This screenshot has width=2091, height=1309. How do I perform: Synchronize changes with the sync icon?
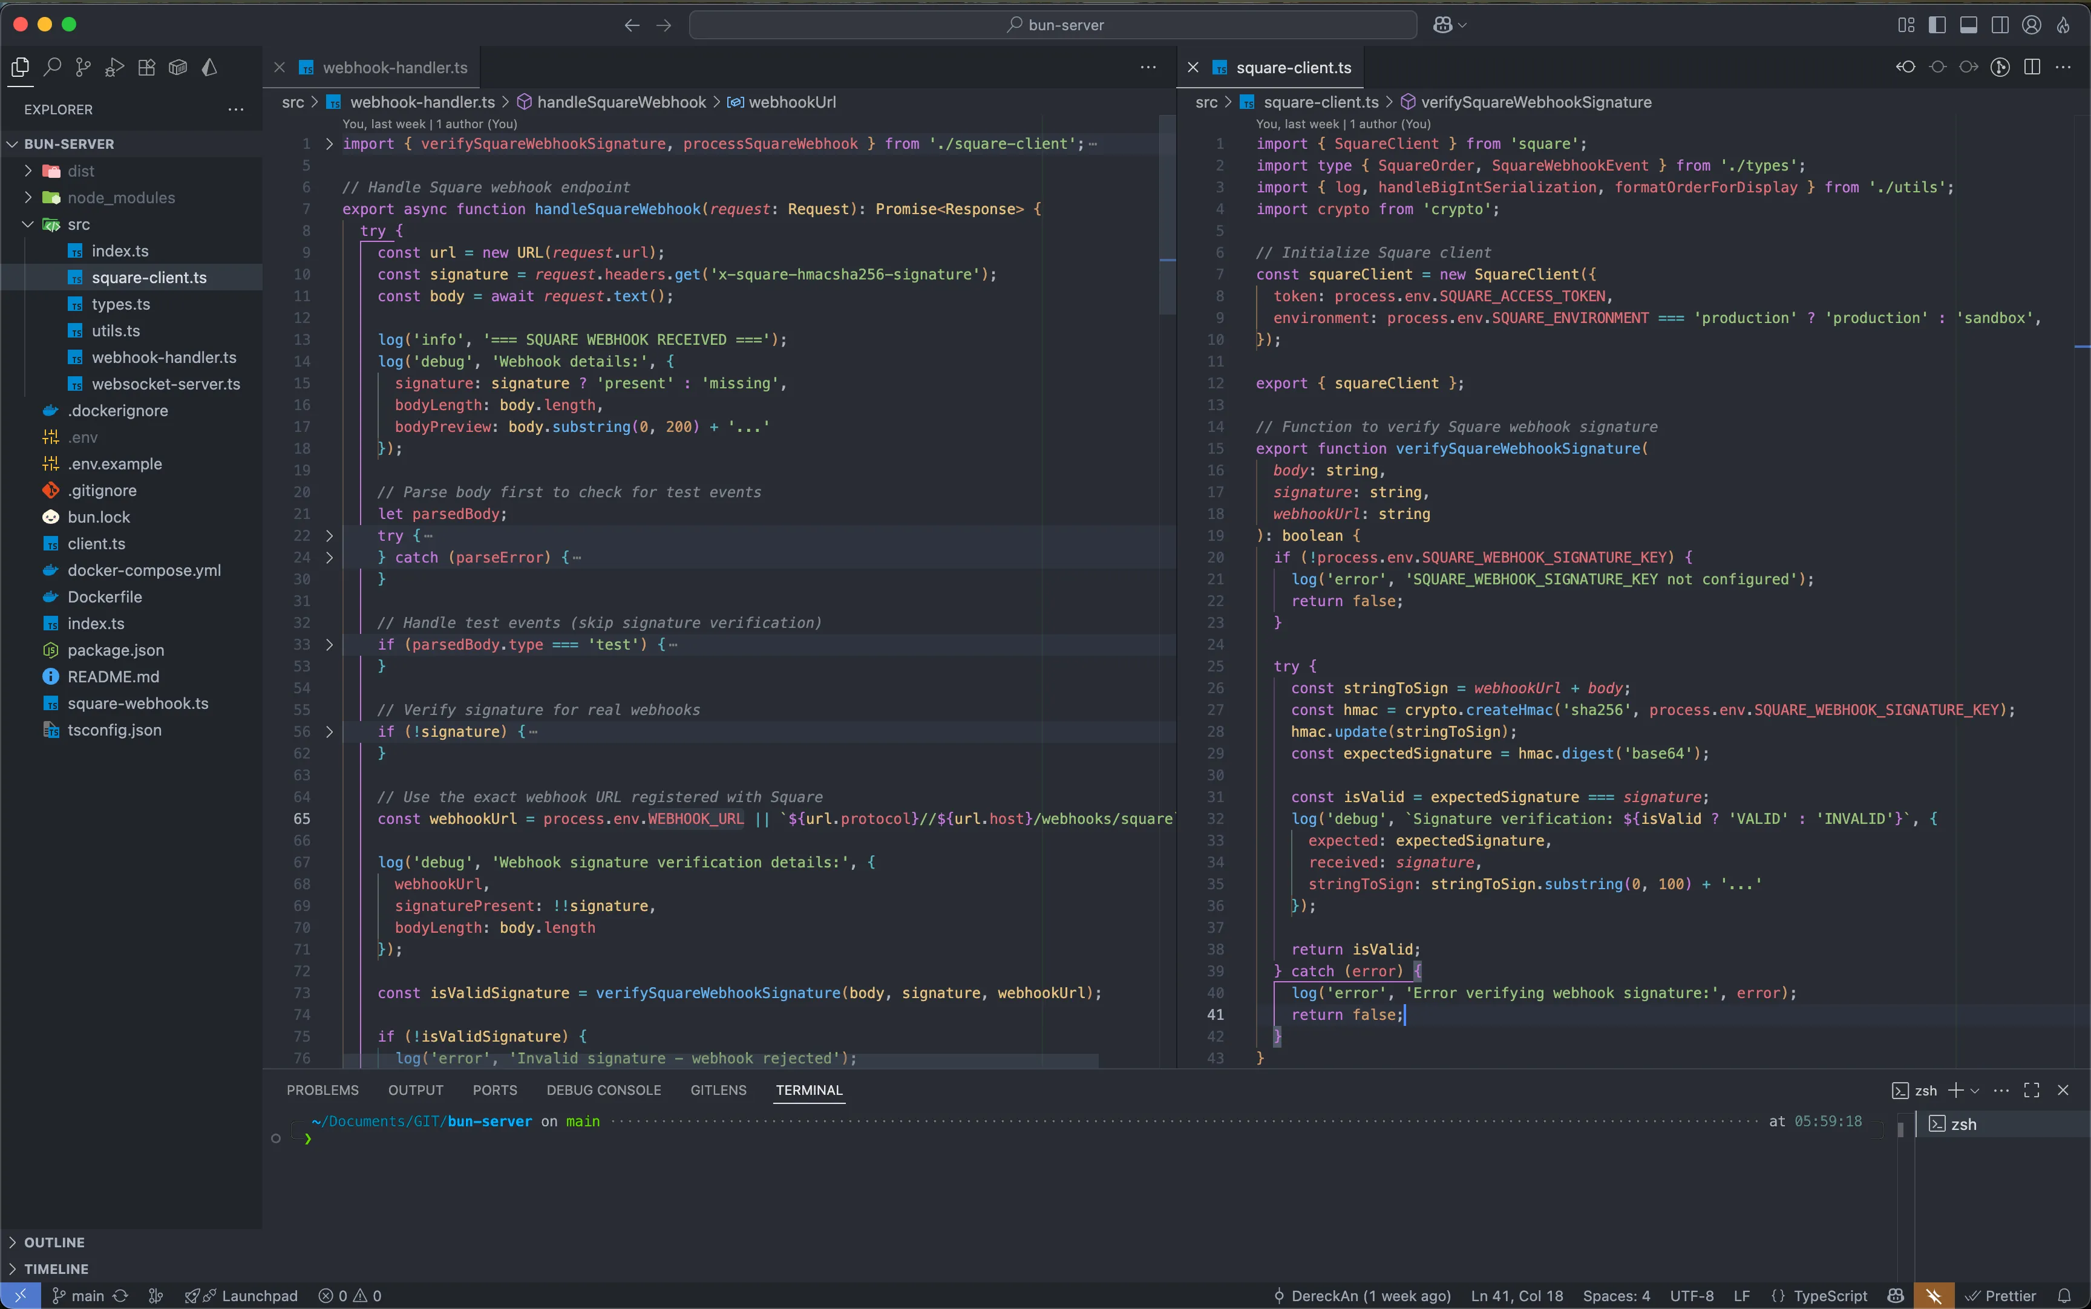[121, 1295]
